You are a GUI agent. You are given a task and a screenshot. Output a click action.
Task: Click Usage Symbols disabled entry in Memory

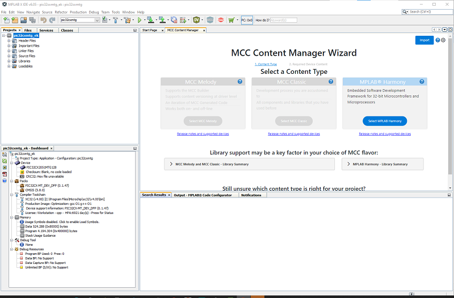click(x=62, y=222)
